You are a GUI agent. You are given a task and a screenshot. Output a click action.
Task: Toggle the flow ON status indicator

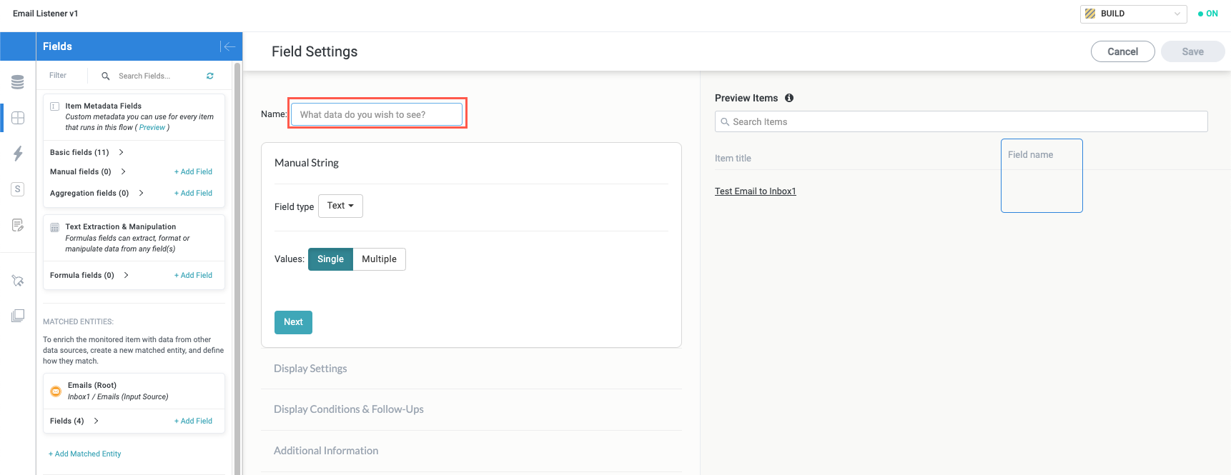click(1208, 14)
